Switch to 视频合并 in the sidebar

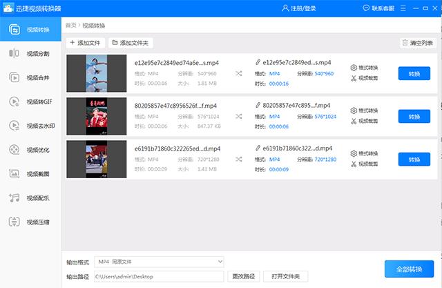click(30, 77)
